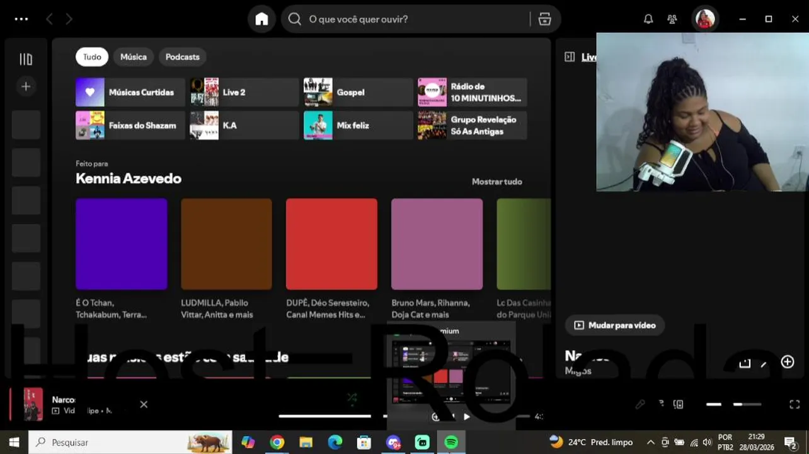This screenshot has width=809, height=454.
Task: Open the Kennia Azevedo section heading
Action: (x=129, y=178)
